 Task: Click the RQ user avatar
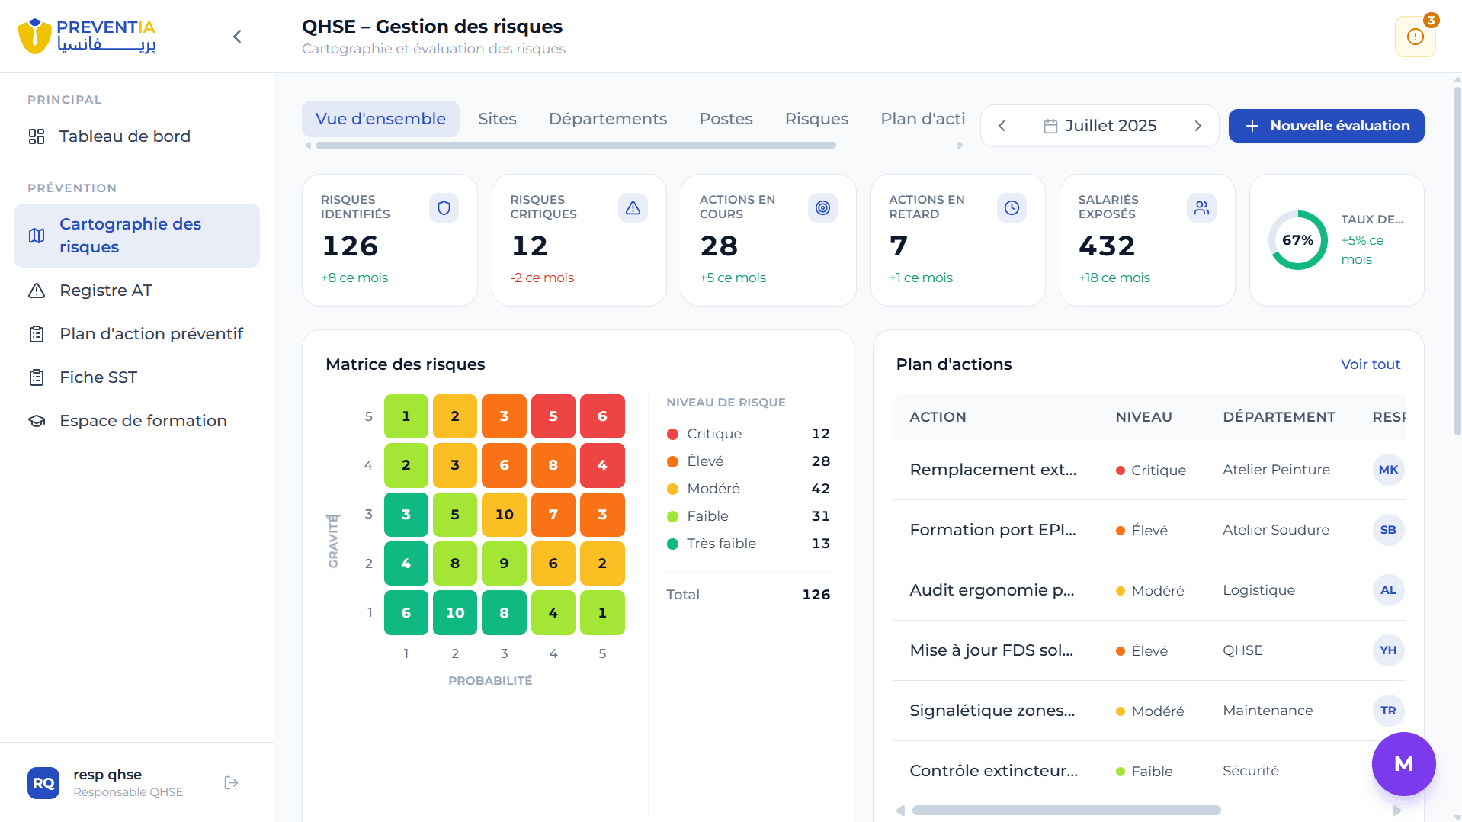tap(43, 783)
